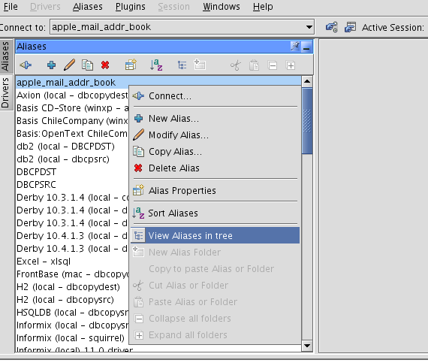Screen dimensions: 428x363
Task: Click the Cut scissors toolbar icon
Action: (x=236, y=65)
